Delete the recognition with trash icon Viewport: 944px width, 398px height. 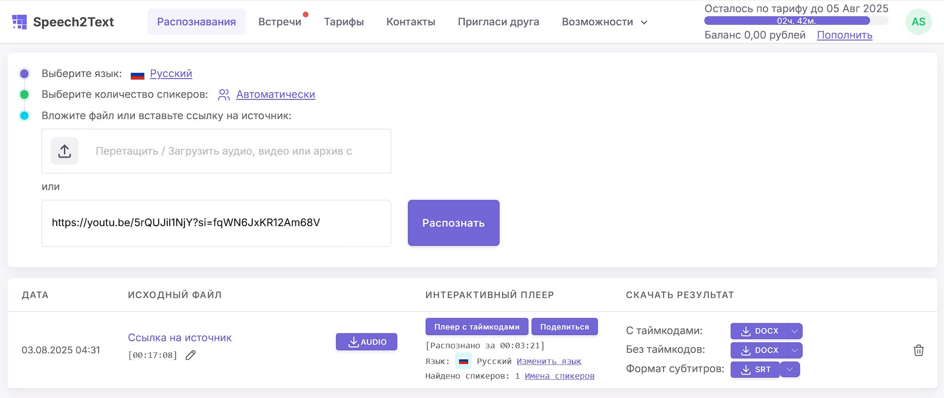click(x=918, y=350)
